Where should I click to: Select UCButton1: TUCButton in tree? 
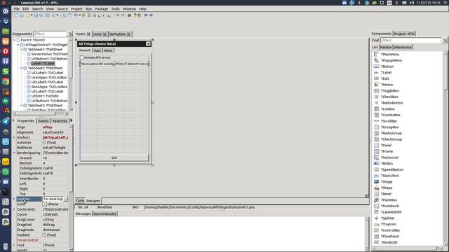point(49,59)
